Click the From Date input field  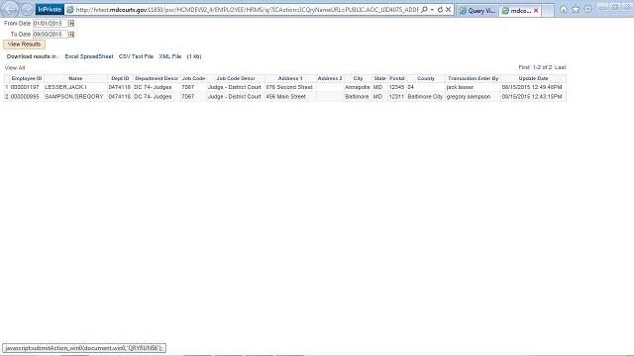tap(51, 24)
